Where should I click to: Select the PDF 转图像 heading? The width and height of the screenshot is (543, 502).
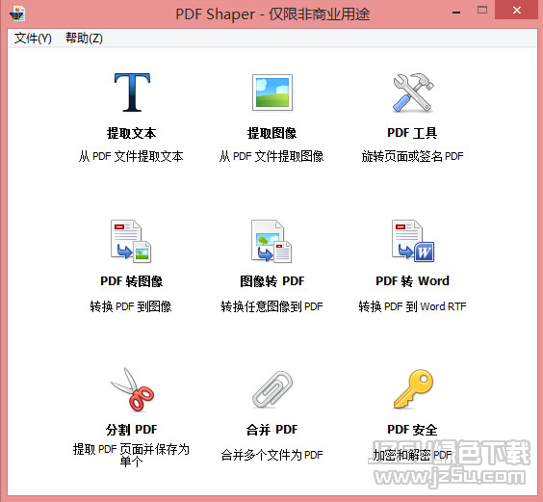click(x=131, y=281)
